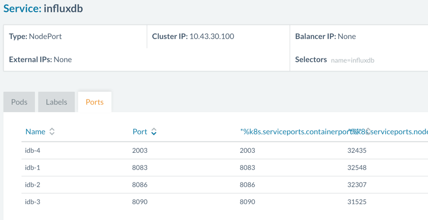Select the idb-4 port row name
Screen dimensions: 428x220
click(32, 150)
